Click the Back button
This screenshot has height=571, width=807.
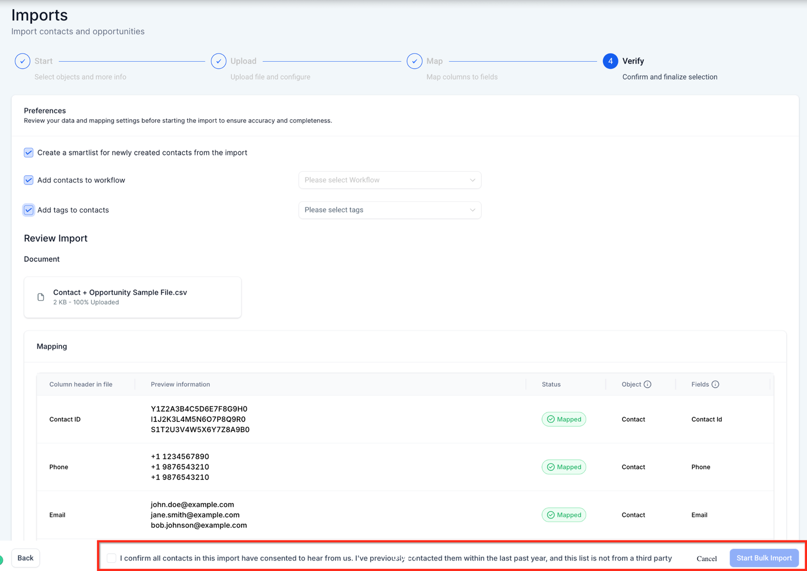[25, 558]
